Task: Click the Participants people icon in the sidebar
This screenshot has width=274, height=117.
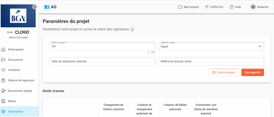Action: pyautogui.click(x=4, y=49)
